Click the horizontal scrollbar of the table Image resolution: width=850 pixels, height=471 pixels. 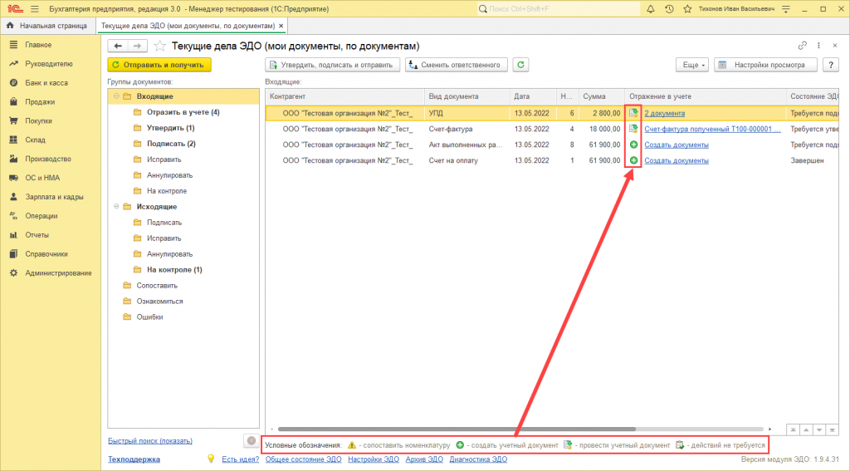[457, 429]
